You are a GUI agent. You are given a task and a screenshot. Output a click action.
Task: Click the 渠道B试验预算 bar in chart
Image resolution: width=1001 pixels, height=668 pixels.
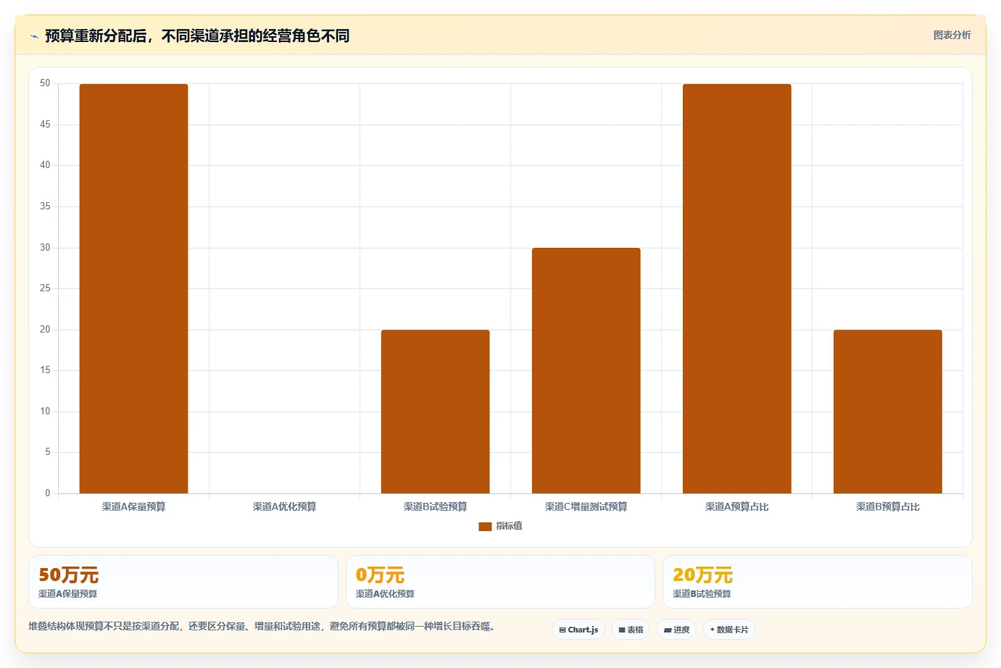click(x=436, y=412)
